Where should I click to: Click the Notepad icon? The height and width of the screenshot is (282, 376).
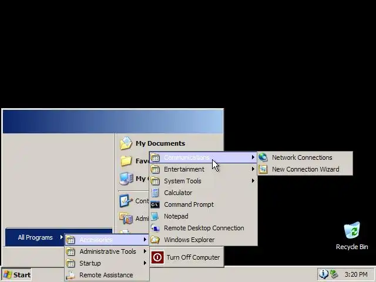click(155, 216)
